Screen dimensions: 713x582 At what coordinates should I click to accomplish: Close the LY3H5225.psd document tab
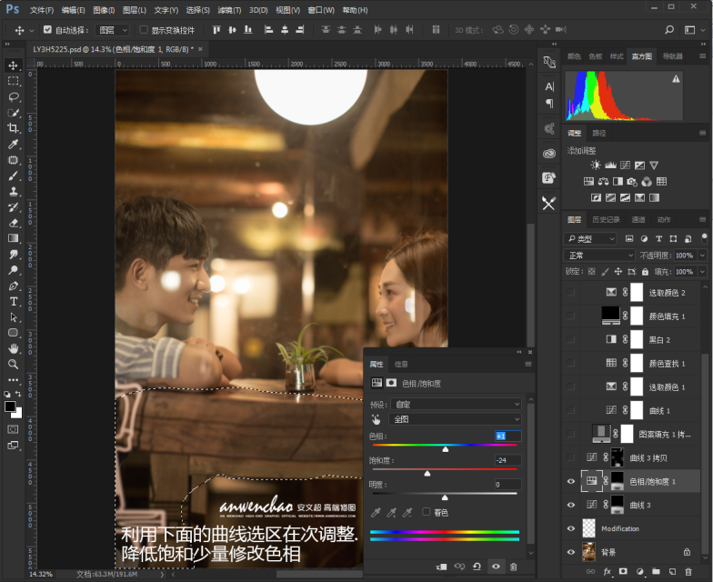[x=200, y=49]
